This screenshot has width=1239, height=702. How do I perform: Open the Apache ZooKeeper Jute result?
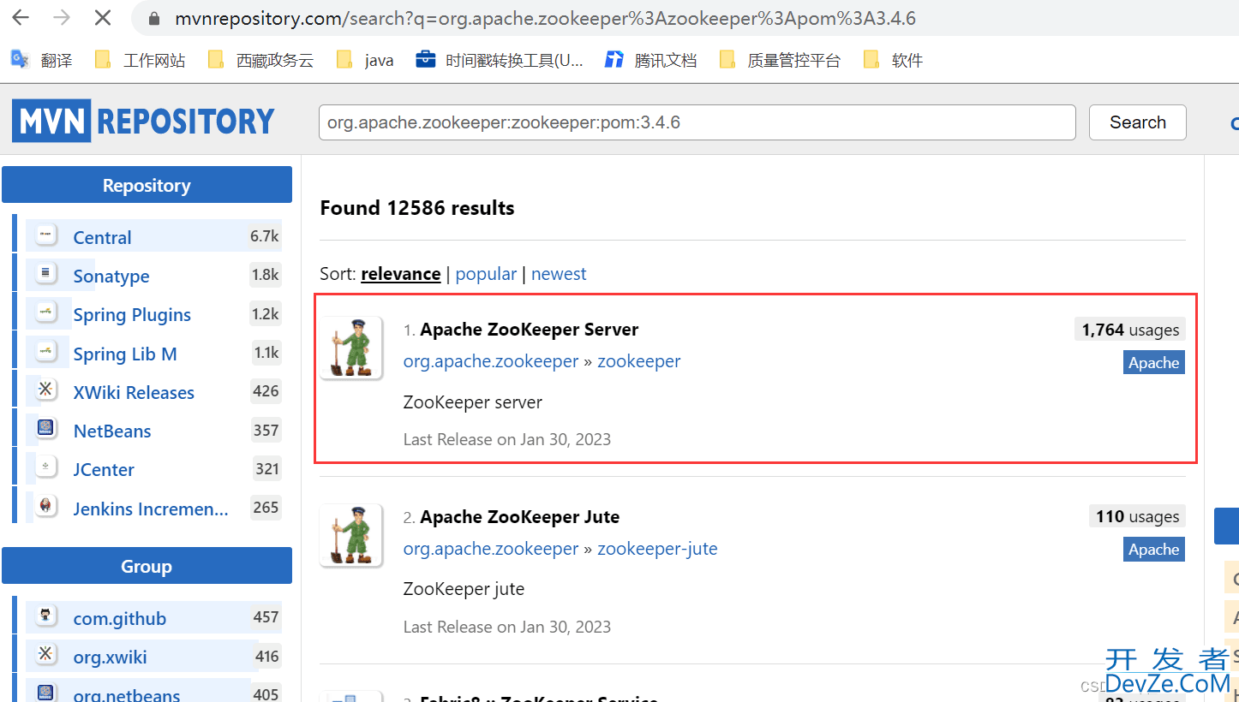[519, 517]
